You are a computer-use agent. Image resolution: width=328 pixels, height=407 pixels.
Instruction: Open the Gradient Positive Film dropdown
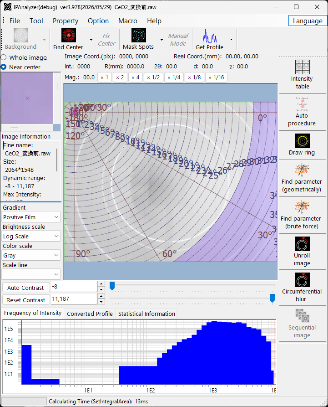point(31,217)
